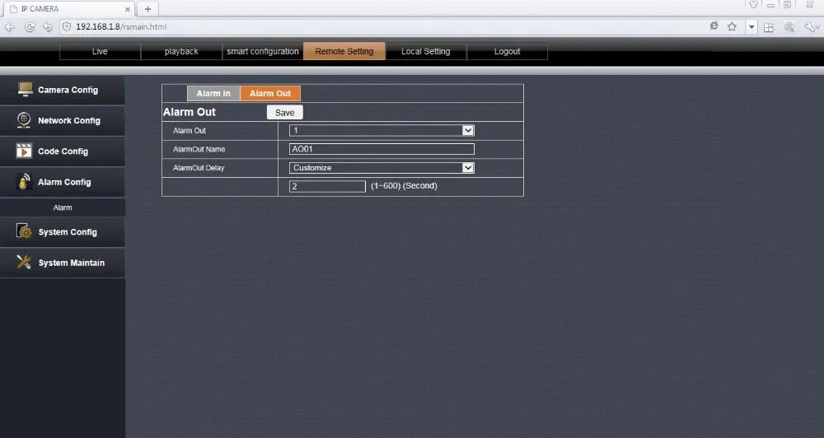Viewport: 824px width, 438px height.
Task: Close the IP CAMERA browser tab
Action: coord(127,9)
